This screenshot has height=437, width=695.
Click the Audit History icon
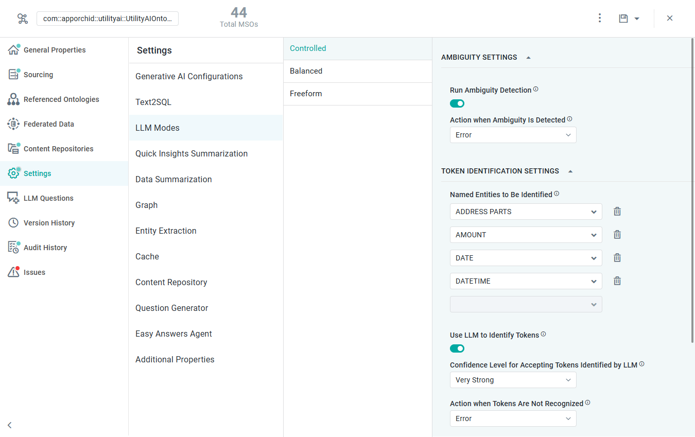click(13, 248)
